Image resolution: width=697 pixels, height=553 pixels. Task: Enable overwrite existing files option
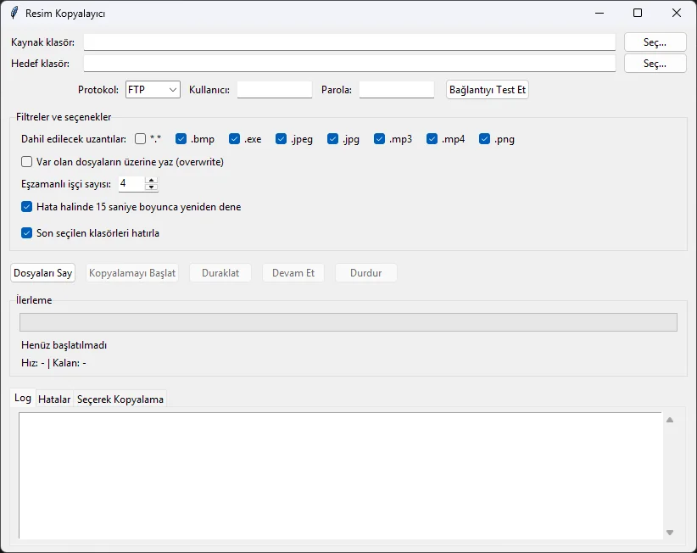click(x=27, y=162)
